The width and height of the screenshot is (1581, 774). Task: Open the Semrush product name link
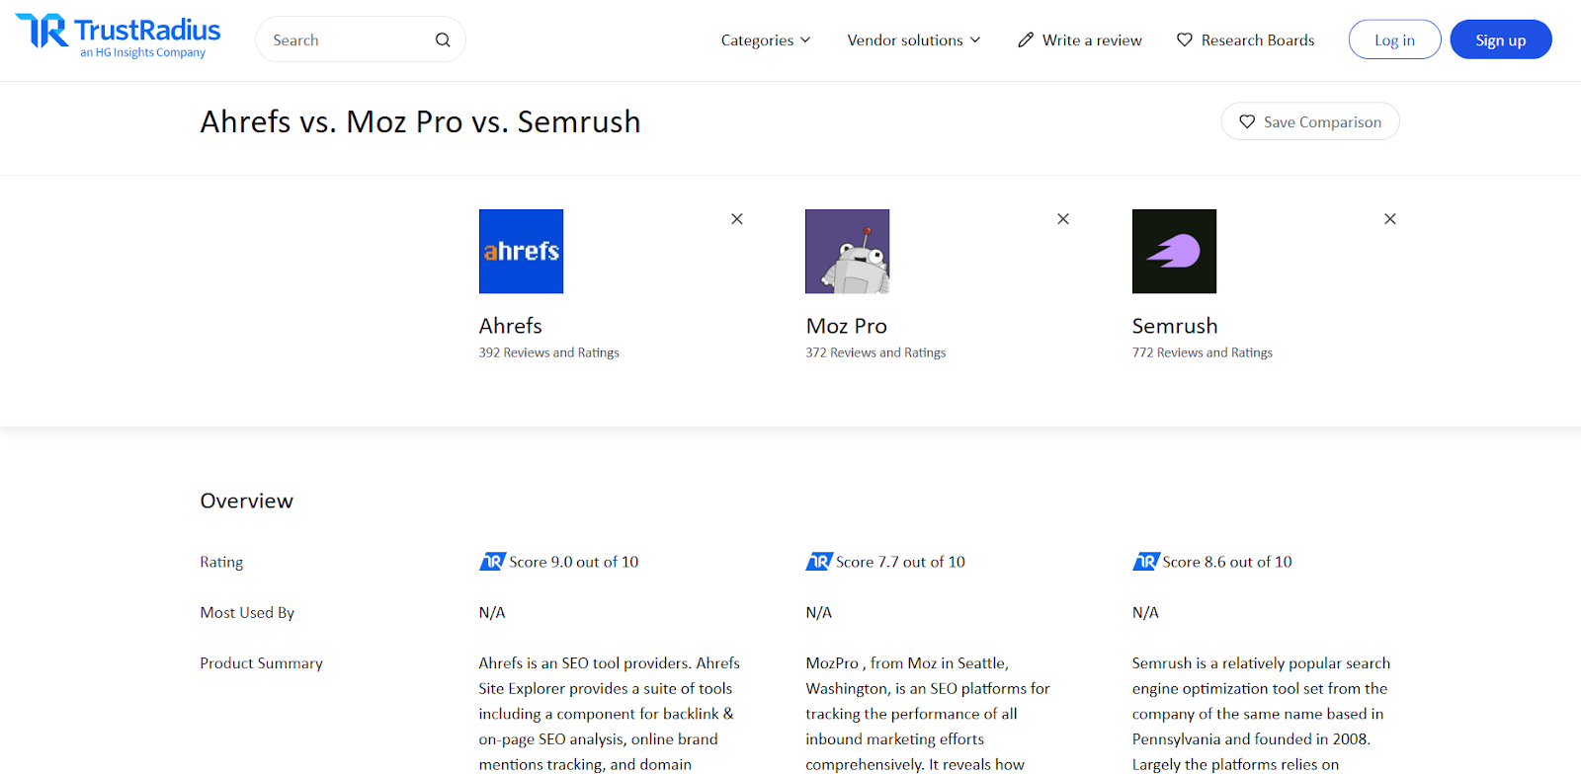1175,326
